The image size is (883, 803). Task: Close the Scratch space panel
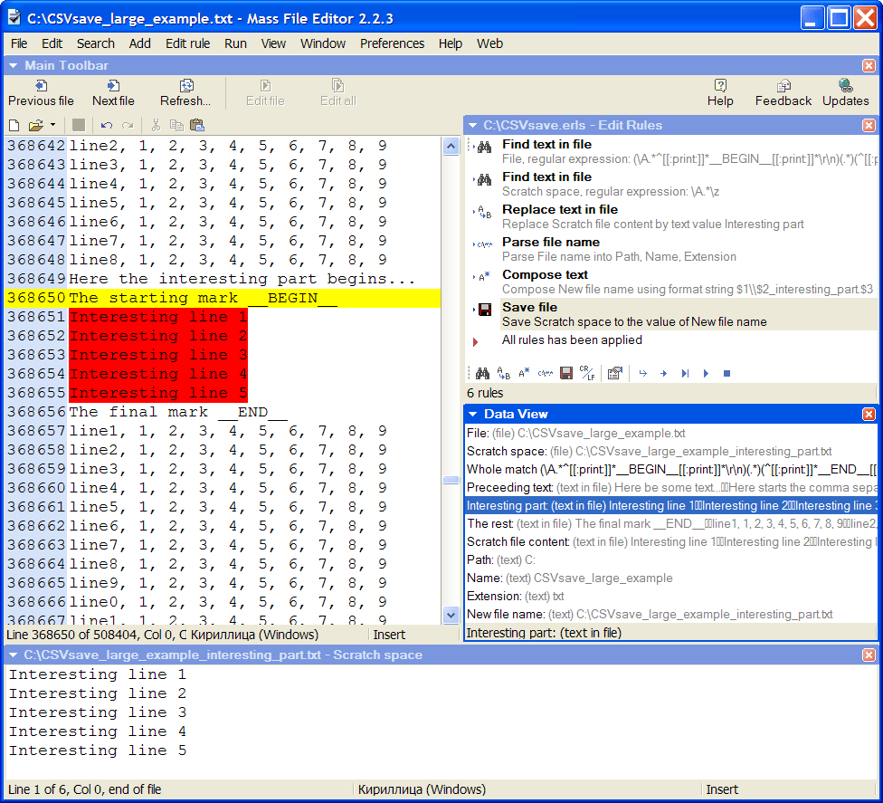tap(869, 655)
